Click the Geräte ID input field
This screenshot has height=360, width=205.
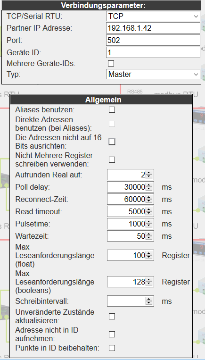coord(153,53)
